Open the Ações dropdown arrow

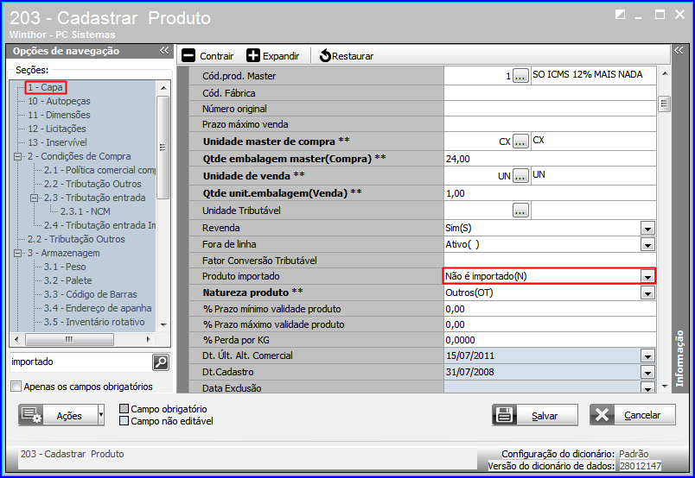click(101, 415)
